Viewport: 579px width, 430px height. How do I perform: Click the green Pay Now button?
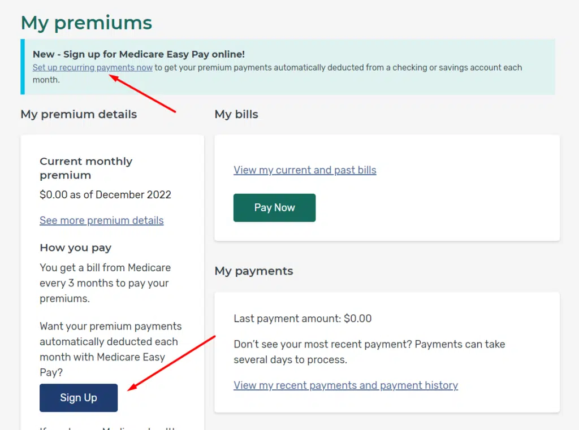(x=274, y=207)
